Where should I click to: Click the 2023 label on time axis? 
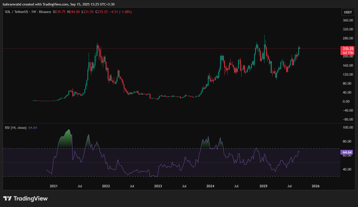(x=158, y=186)
